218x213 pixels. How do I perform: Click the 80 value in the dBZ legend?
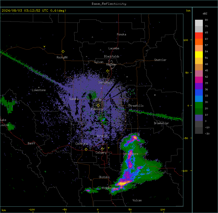click(206, 20)
